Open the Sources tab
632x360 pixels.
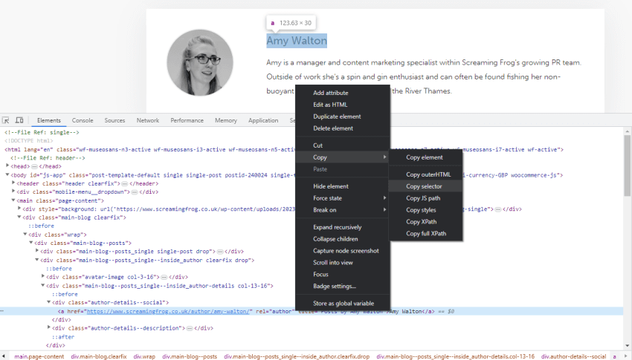point(115,120)
